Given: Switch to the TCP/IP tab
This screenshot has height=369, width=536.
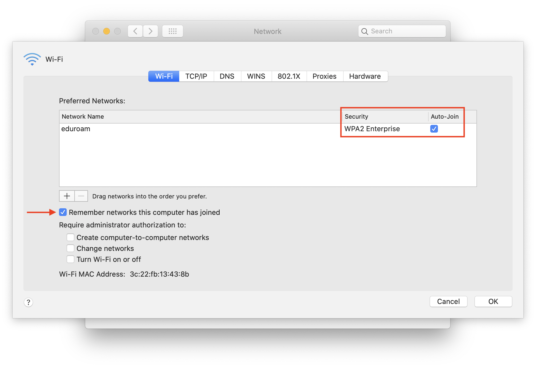Looking at the screenshot, I should 196,76.
